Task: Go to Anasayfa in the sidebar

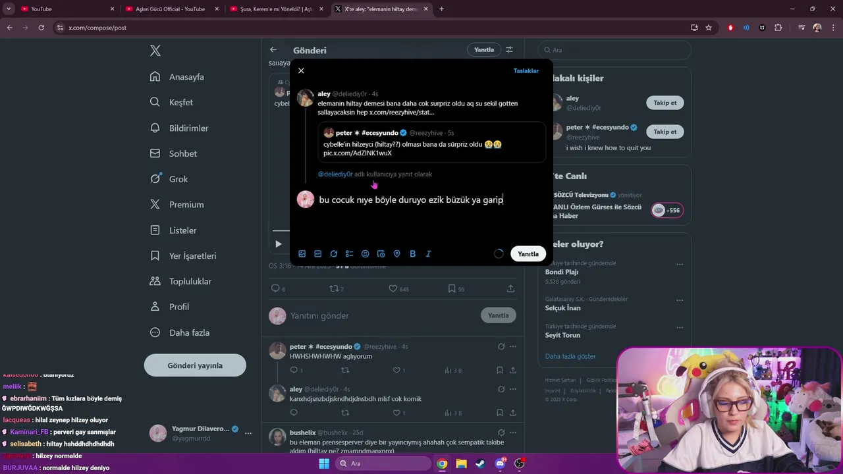Action: coord(178,76)
